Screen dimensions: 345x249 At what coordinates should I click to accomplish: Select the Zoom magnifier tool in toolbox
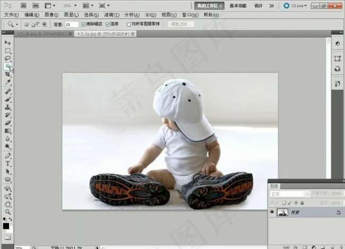pos(7,211)
